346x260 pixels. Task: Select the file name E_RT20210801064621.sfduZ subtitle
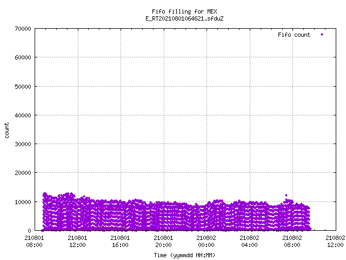click(x=184, y=18)
